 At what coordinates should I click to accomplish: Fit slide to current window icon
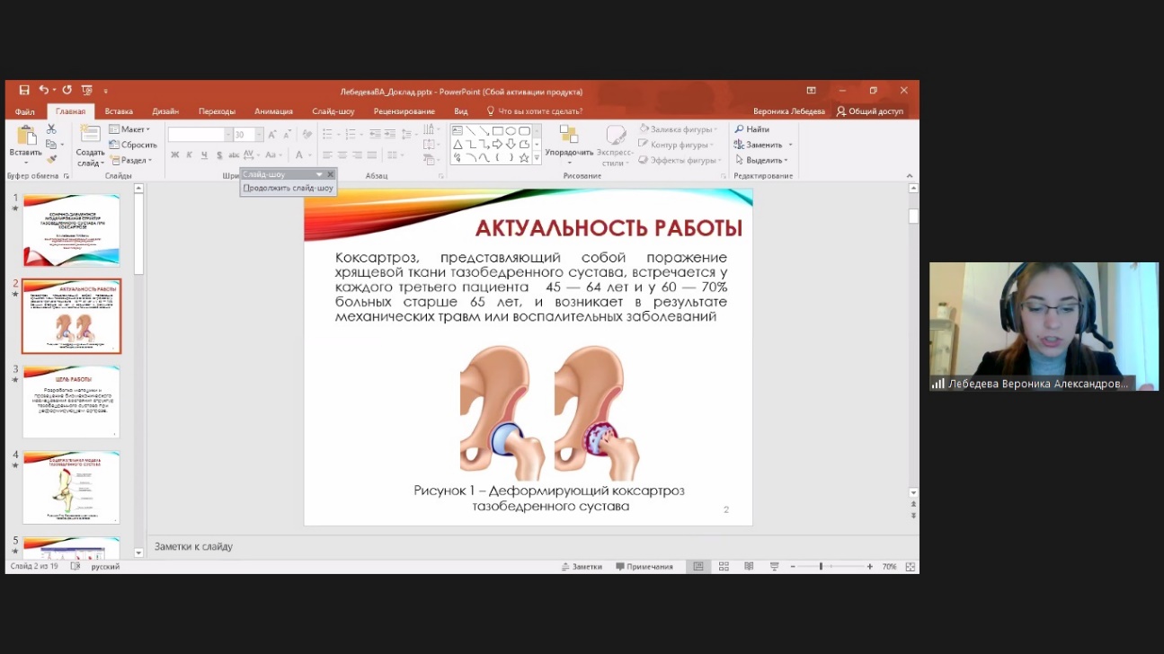point(910,567)
